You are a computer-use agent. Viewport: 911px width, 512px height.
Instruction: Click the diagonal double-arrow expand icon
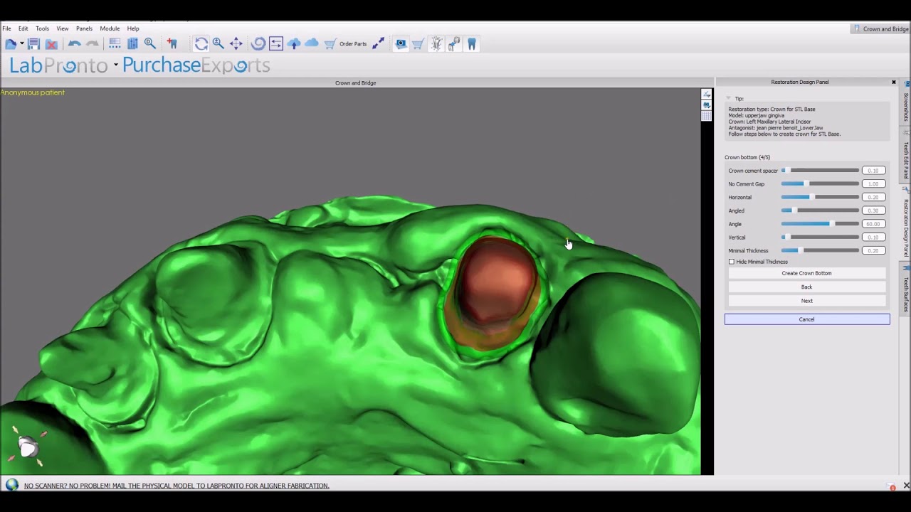click(x=379, y=44)
